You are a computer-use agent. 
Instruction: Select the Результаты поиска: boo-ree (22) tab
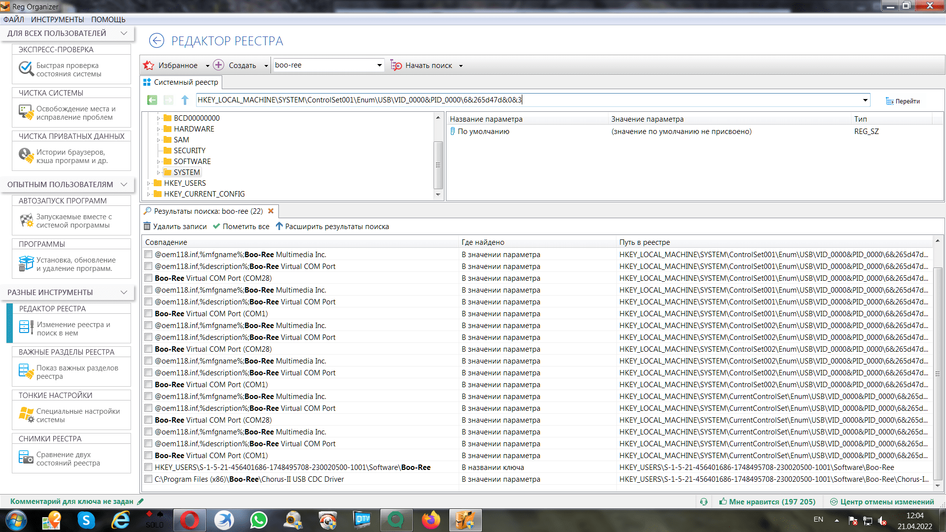(208, 211)
